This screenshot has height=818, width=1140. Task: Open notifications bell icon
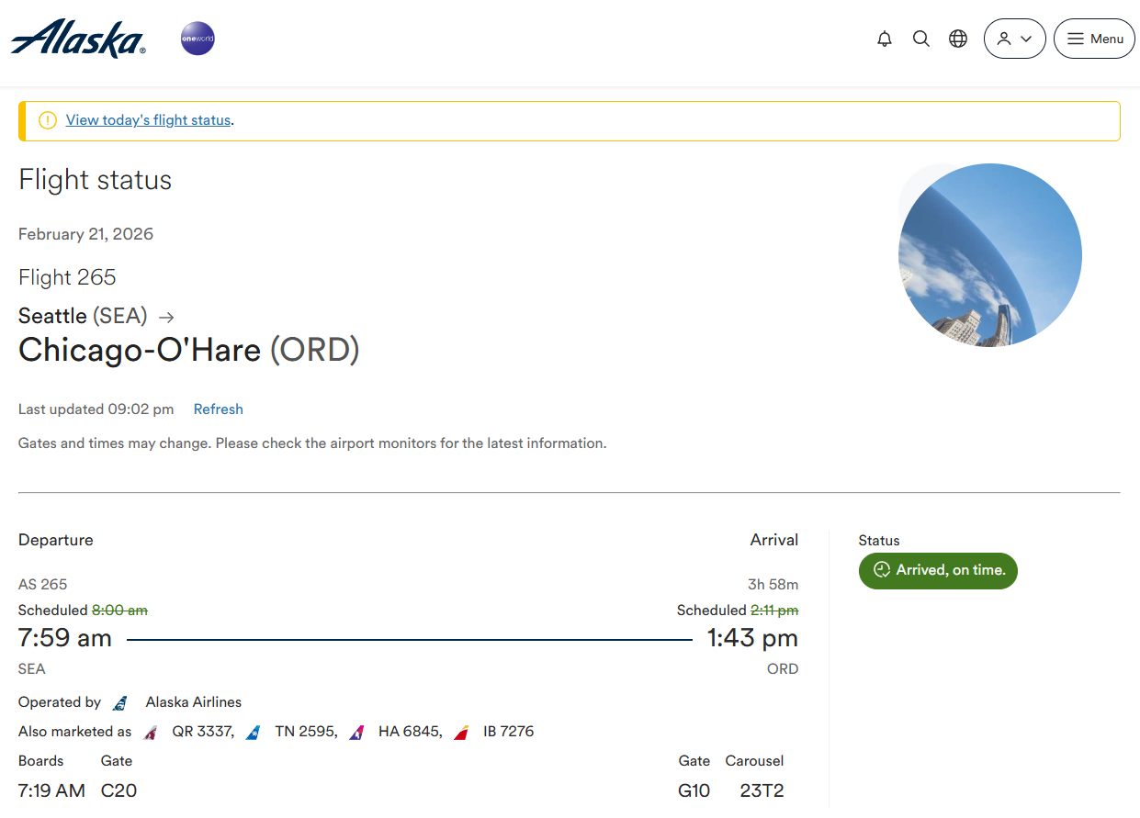(x=885, y=39)
